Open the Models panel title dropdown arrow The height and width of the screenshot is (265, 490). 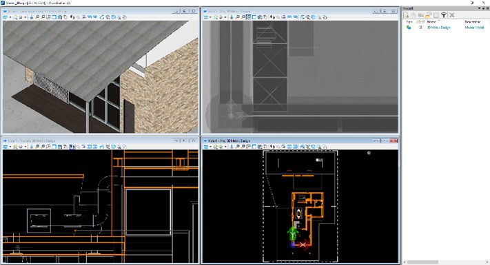(x=480, y=8)
